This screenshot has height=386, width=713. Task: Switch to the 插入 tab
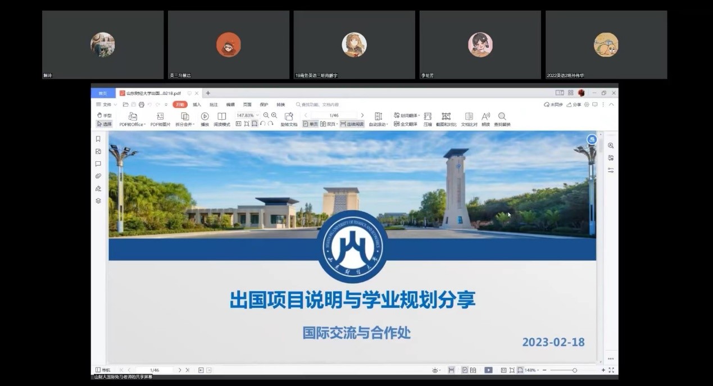click(197, 105)
